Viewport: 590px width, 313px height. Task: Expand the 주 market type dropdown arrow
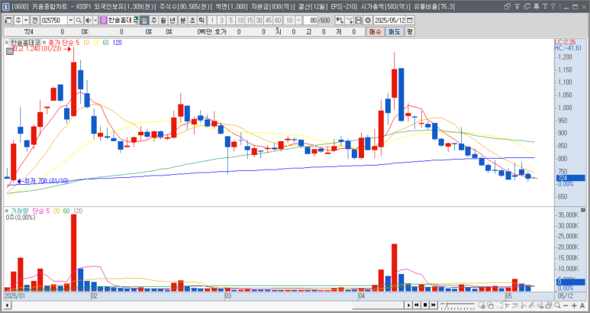pyautogui.click(x=26, y=21)
